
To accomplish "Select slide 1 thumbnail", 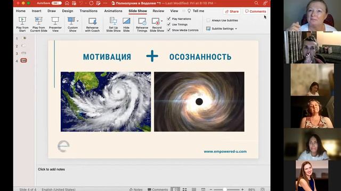I will [x=23, y=38].
